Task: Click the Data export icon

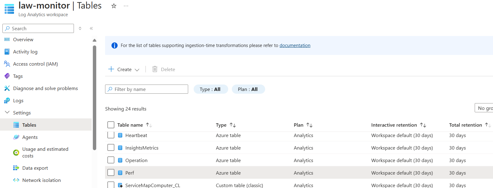Action: pyautogui.click(x=16, y=168)
